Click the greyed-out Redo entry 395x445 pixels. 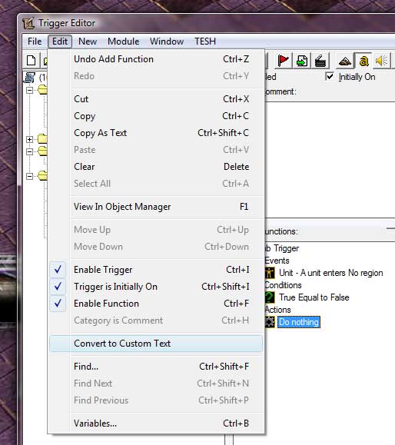155,76
